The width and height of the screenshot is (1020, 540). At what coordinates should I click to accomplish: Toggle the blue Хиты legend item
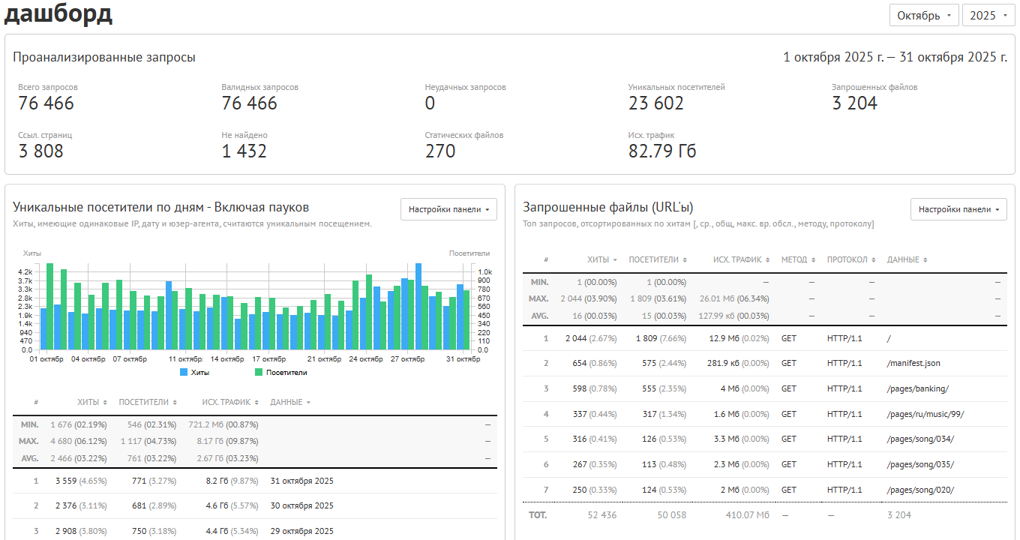pos(195,372)
